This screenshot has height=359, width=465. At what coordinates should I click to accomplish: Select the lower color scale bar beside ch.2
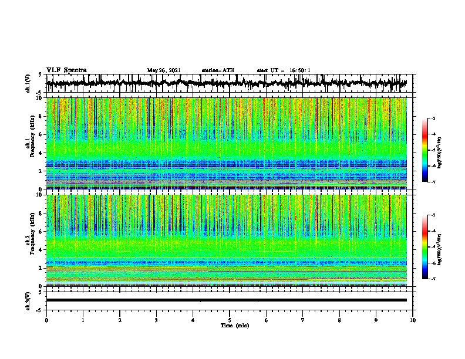(x=424, y=247)
